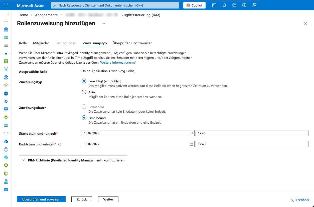Click the Home icon in left sidebar
This screenshot has width=314, height=207.
(6, 29)
